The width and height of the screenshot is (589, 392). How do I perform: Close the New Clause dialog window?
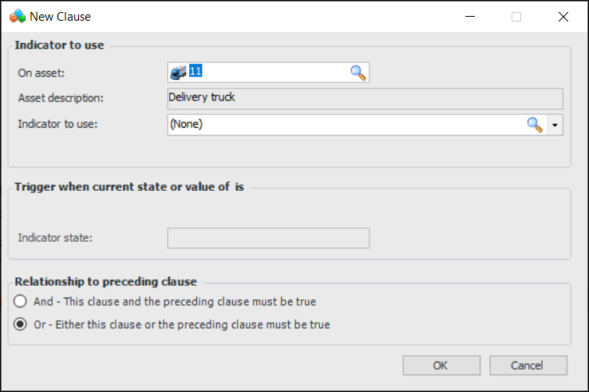[x=564, y=16]
